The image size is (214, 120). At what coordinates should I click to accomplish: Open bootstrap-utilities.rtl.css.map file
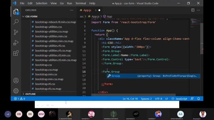pyautogui.click(x=53, y=51)
